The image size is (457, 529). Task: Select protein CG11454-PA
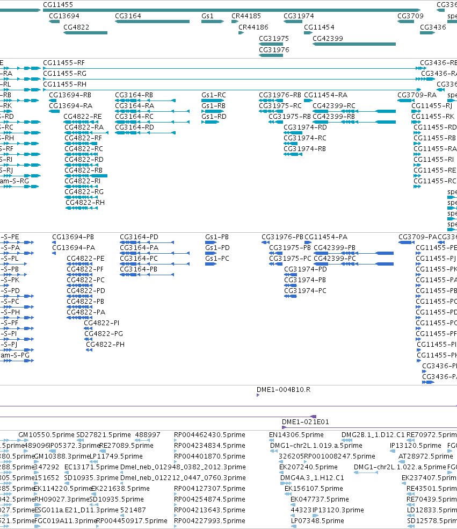pos(325,237)
